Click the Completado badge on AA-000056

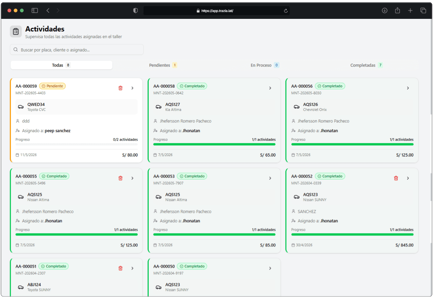point(330,86)
